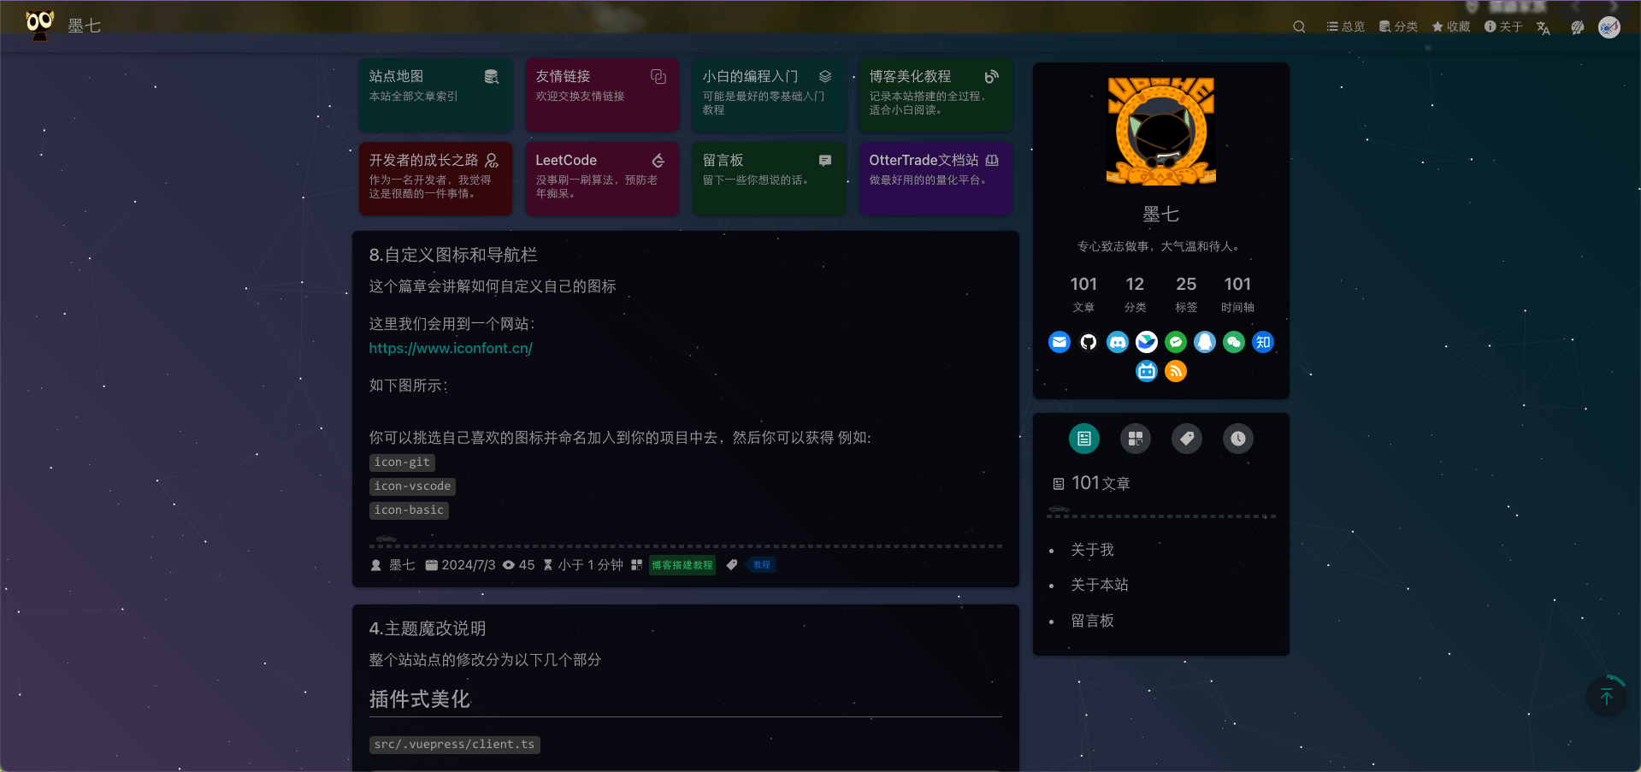
Task: Open the search magnifier in the navbar
Action: tap(1298, 27)
